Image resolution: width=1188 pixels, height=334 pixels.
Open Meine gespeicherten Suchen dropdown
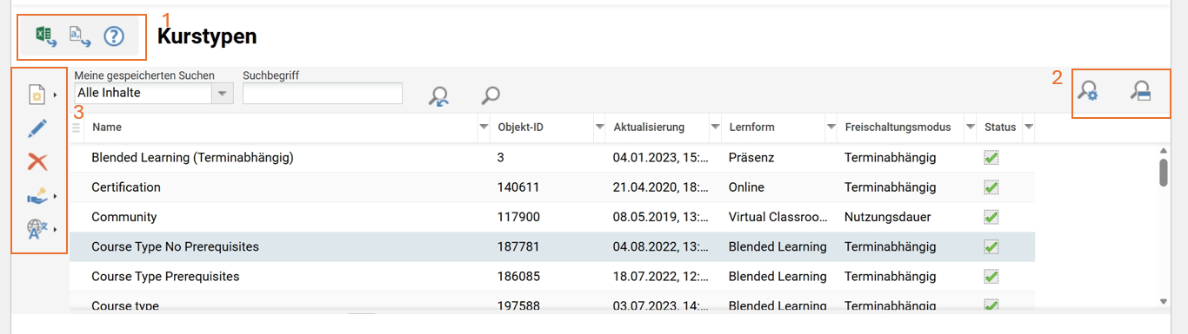(224, 93)
